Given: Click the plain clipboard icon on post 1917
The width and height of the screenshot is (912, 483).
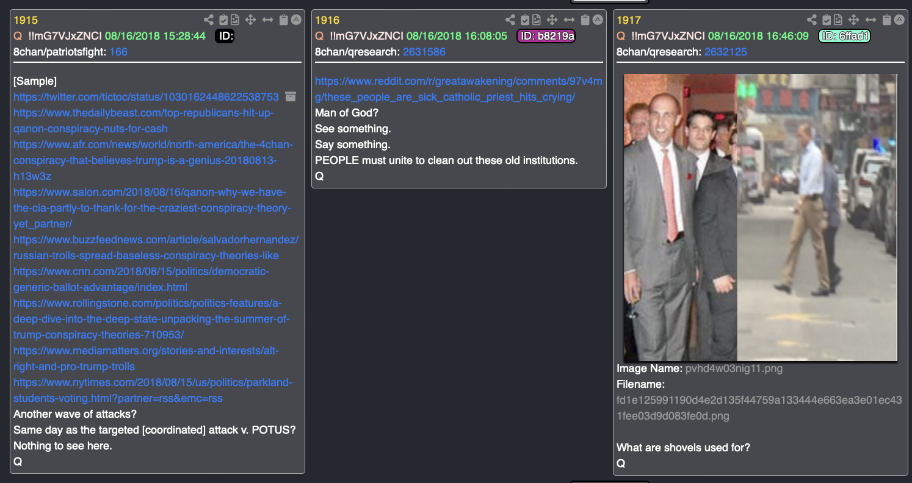Looking at the screenshot, I should (x=887, y=20).
